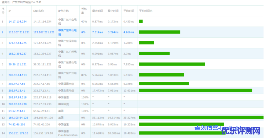Click the 最小时间 column header
Image resolution: width=264 pixels, height=138 pixels.
(x=113, y=11)
